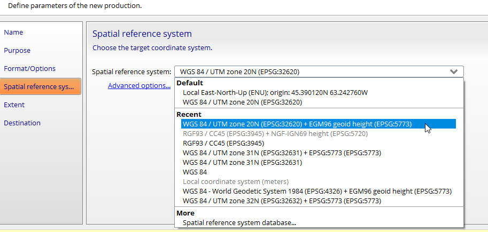
Task: Select RGF93 / CC45 (EPSG:3945) entry
Action: pyautogui.click(x=223, y=143)
